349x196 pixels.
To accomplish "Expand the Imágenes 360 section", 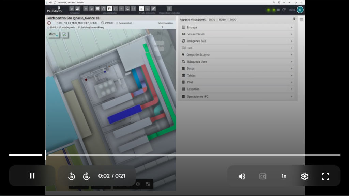I will (x=238, y=41).
